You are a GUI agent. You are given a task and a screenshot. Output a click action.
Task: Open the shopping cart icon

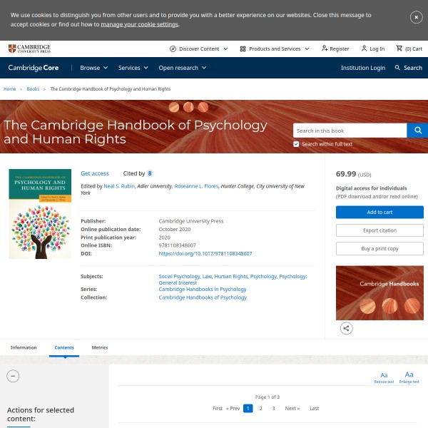(399, 49)
